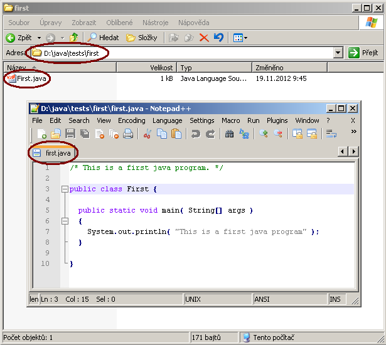Click the blue Undo arrow in Explorer
Image resolution: width=386 pixels, height=345 pixels.
(218, 38)
